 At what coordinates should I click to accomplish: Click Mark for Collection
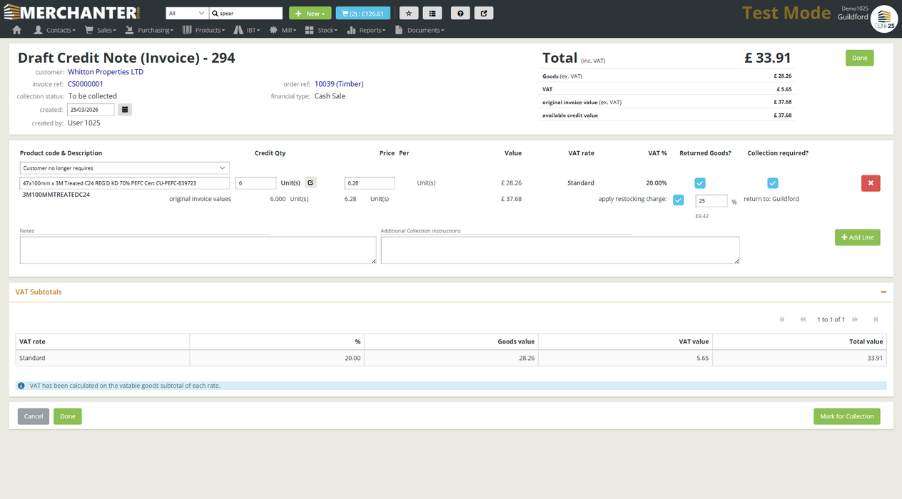pyautogui.click(x=846, y=416)
